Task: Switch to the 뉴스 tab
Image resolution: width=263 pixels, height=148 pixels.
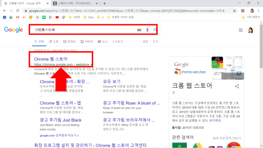Action: point(103,41)
